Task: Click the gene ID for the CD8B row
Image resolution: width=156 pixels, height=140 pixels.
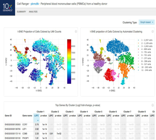Action: click(13, 133)
